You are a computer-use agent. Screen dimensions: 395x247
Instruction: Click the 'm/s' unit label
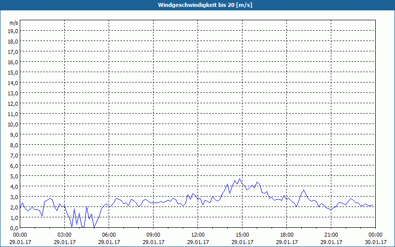tap(14, 23)
